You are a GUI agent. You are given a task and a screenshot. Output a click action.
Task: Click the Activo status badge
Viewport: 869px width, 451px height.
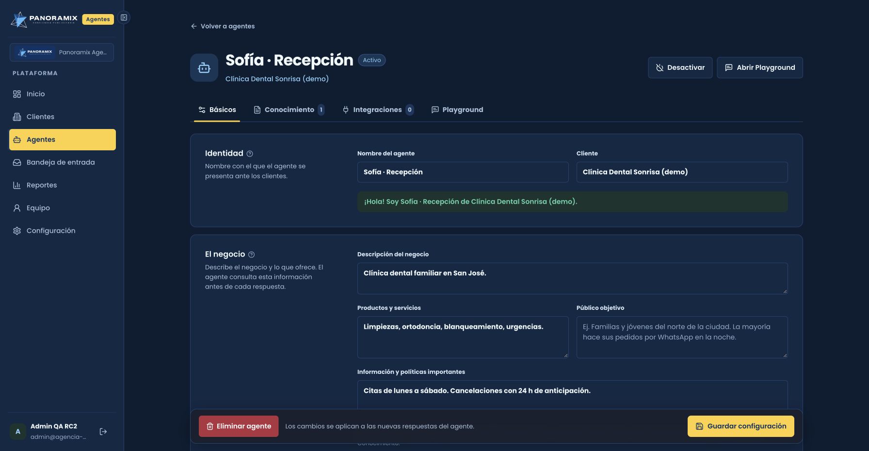pos(372,60)
